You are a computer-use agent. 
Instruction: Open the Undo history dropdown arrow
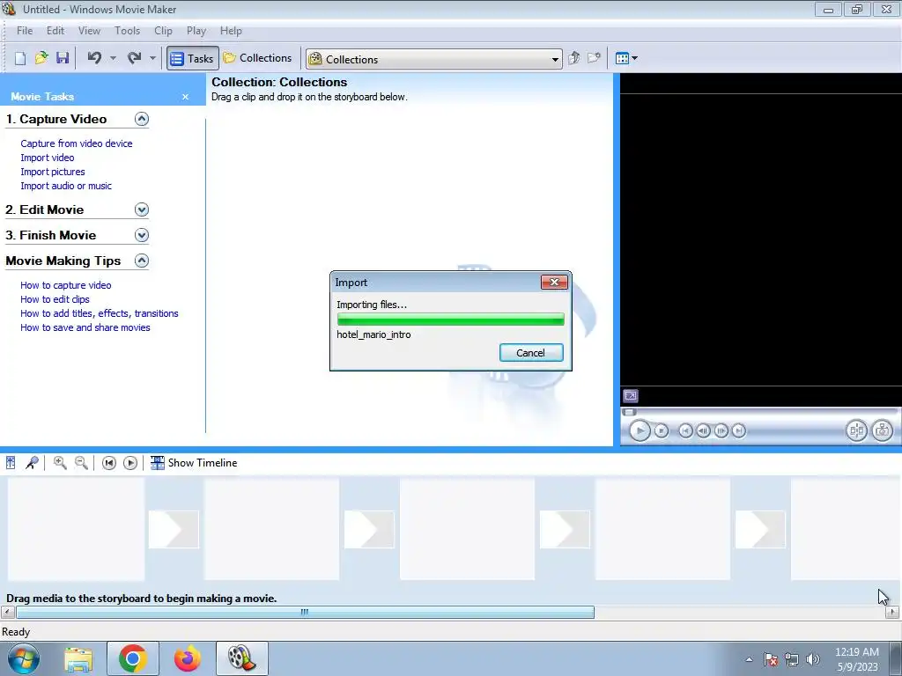pyautogui.click(x=114, y=58)
